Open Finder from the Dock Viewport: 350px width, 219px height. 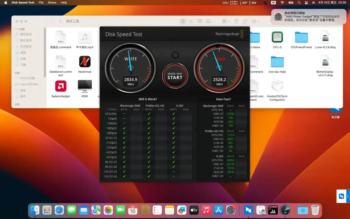click(35, 210)
